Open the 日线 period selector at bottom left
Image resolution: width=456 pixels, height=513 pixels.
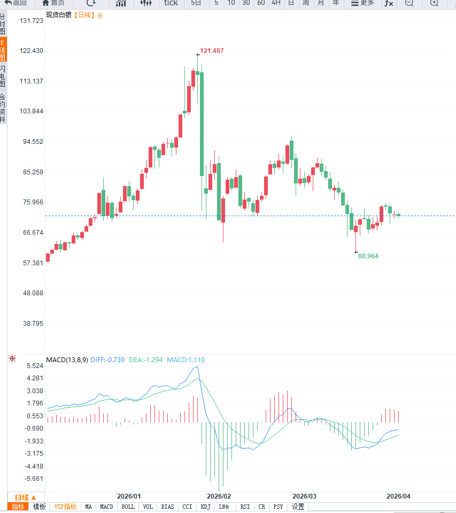pos(25,497)
